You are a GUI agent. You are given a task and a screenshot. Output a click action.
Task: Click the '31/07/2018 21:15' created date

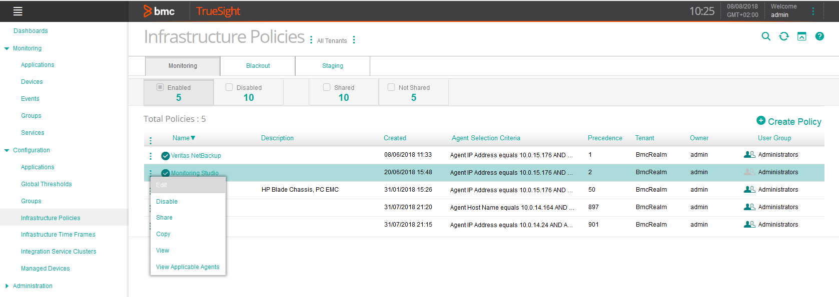[x=408, y=225]
